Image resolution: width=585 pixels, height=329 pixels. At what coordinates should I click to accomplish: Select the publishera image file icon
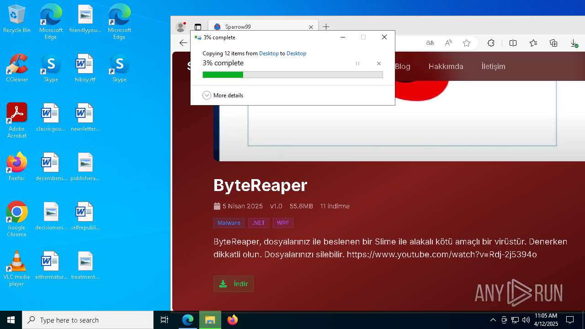click(85, 167)
